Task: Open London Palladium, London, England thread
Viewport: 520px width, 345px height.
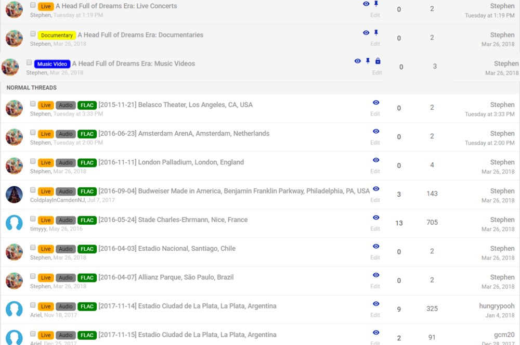Action: 171,162
